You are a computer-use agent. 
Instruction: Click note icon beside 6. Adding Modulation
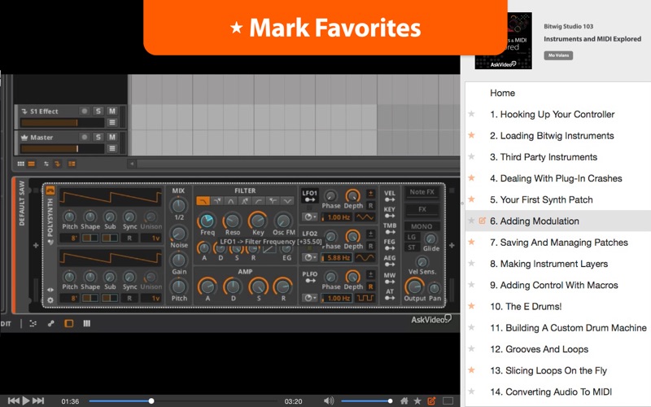[x=482, y=221]
